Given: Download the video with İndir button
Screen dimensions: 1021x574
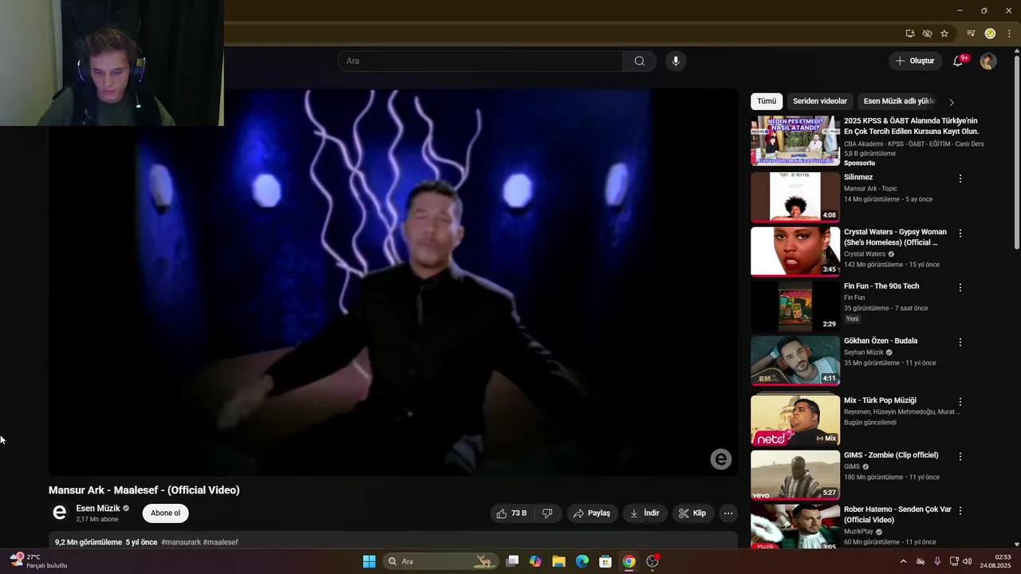Looking at the screenshot, I should (x=645, y=513).
